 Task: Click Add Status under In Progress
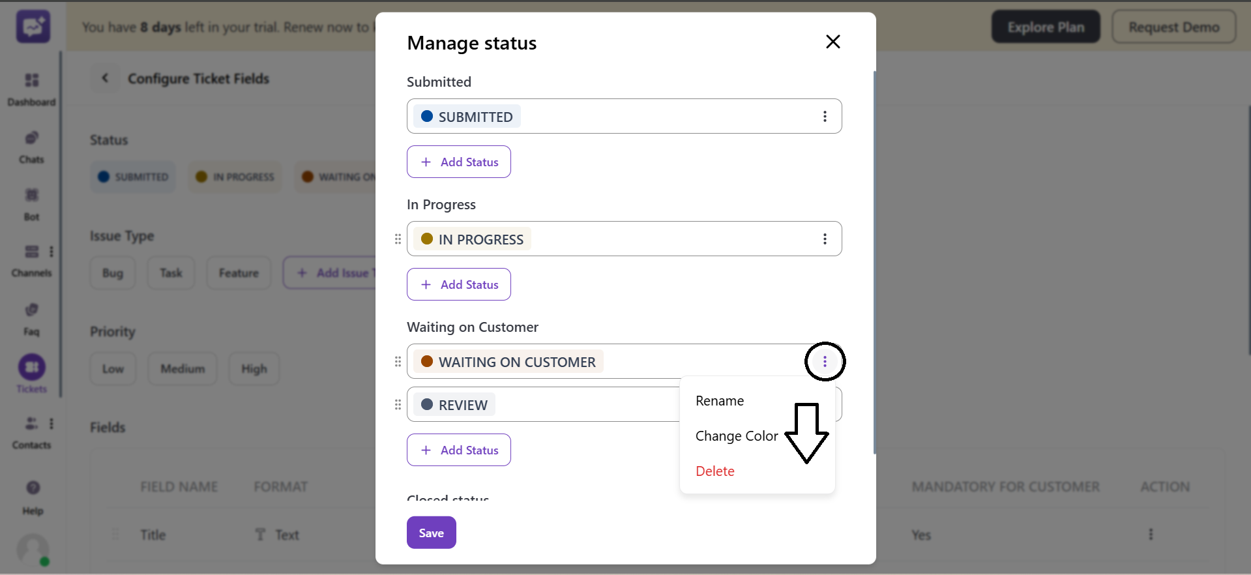459,284
